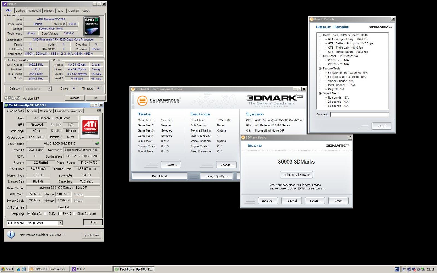Click the Internet Explorer quick launch icon
Viewport: 437px width, 273px height.
tap(18, 269)
